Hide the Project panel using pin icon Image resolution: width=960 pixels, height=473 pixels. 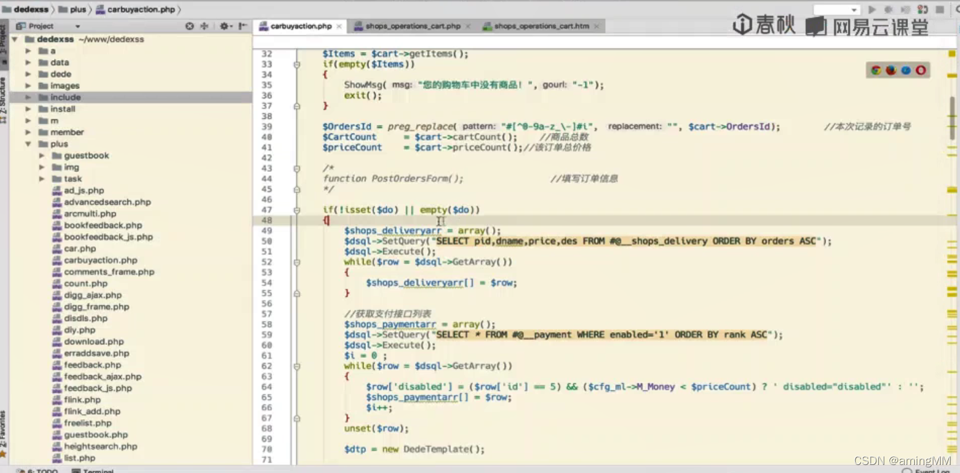(x=243, y=26)
